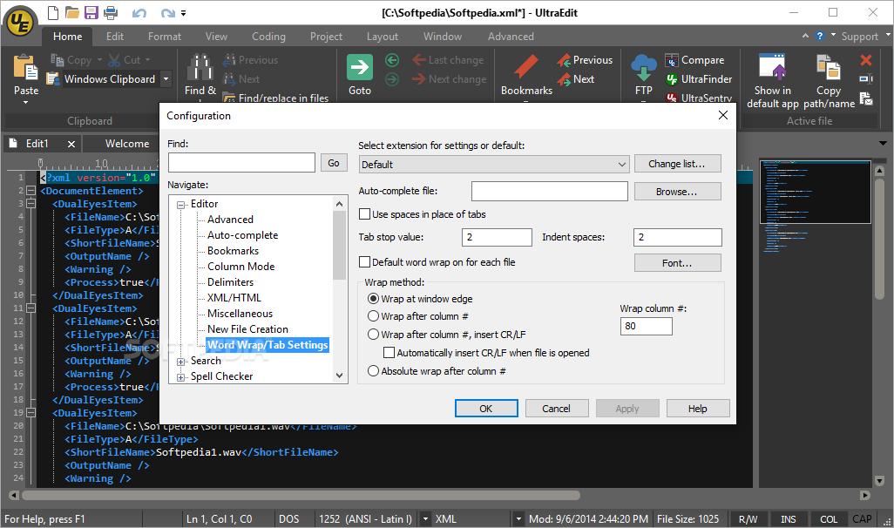Open quick access toolbar customize arrow
The image size is (894, 528).
coord(184,13)
